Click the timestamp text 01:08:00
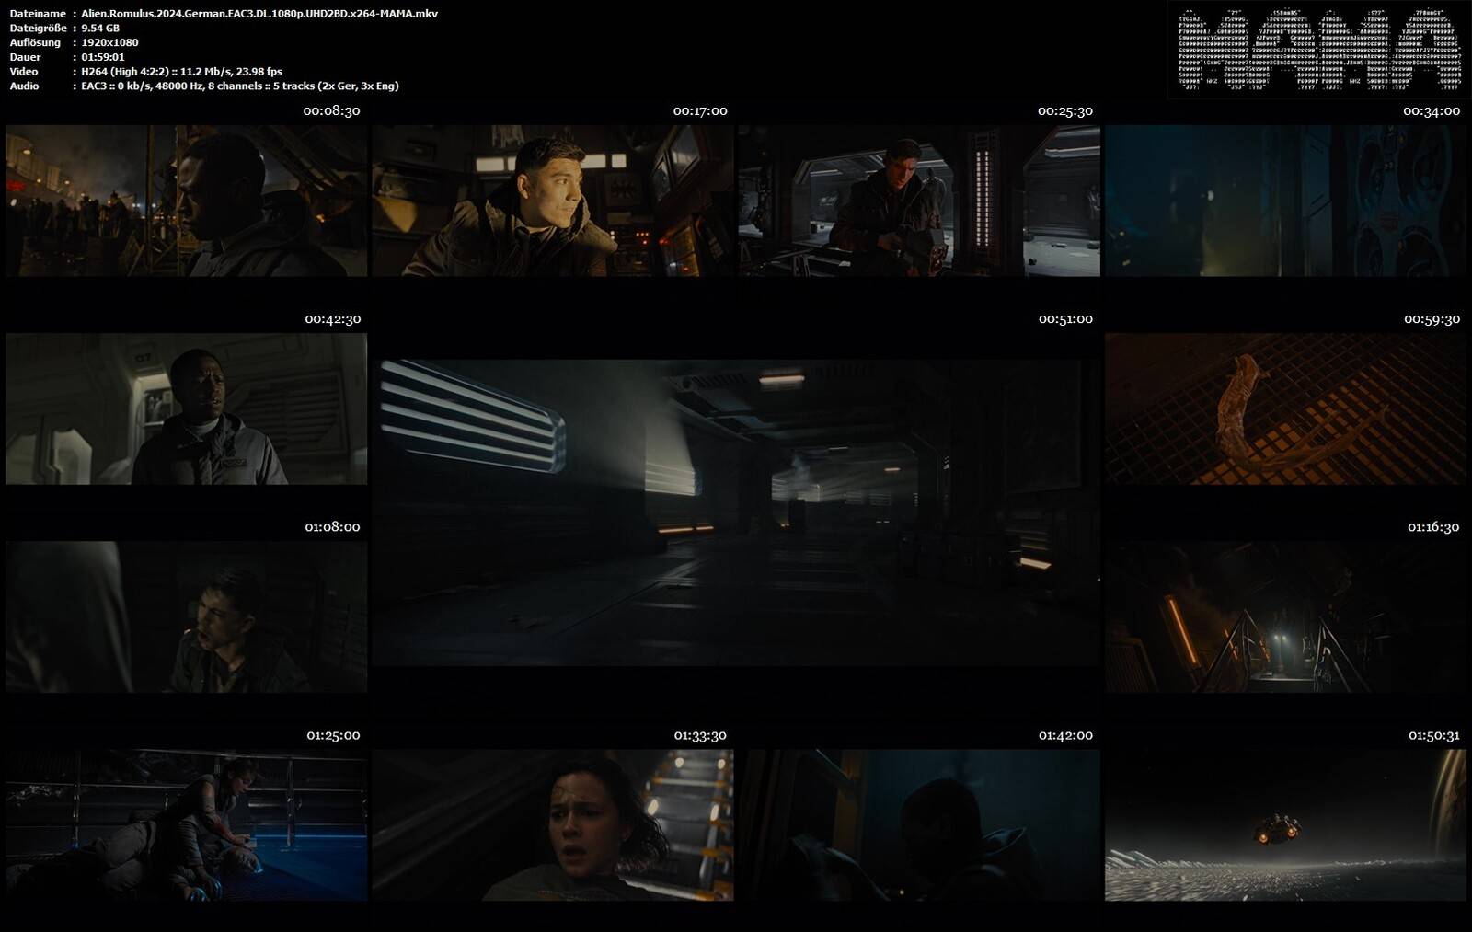Viewport: 1472px width, 932px height. pos(333,527)
